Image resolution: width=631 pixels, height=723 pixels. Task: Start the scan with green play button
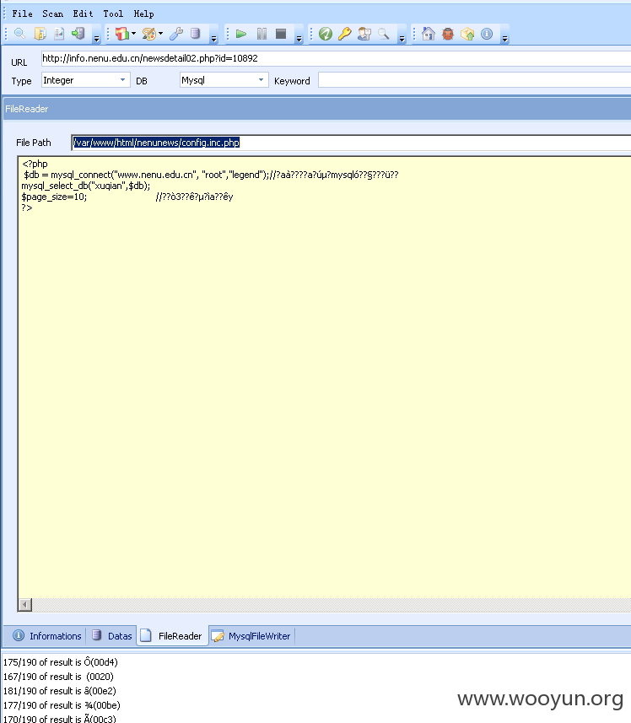click(x=241, y=34)
